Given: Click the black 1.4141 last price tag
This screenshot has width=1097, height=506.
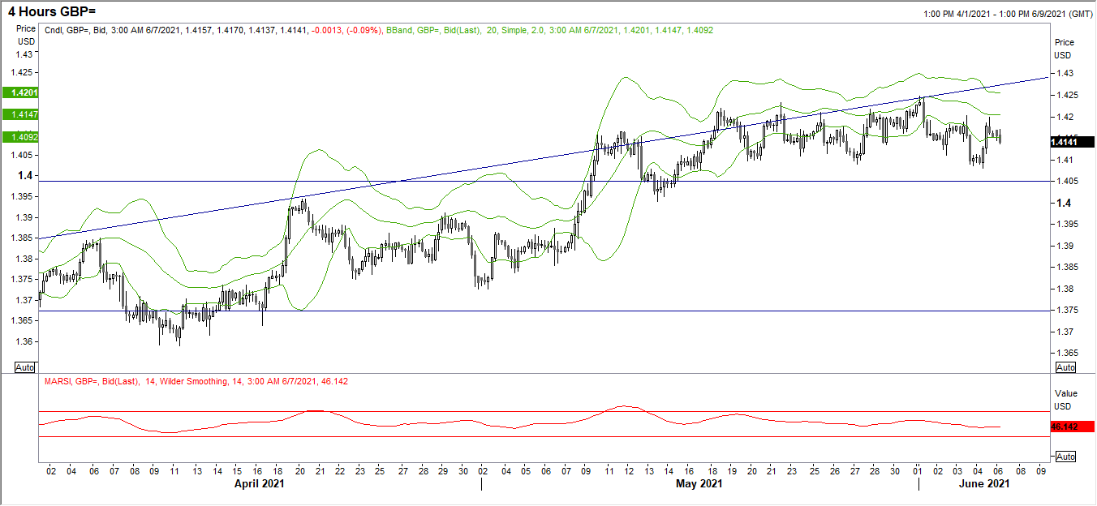Looking at the screenshot, I should point(1064,142).
